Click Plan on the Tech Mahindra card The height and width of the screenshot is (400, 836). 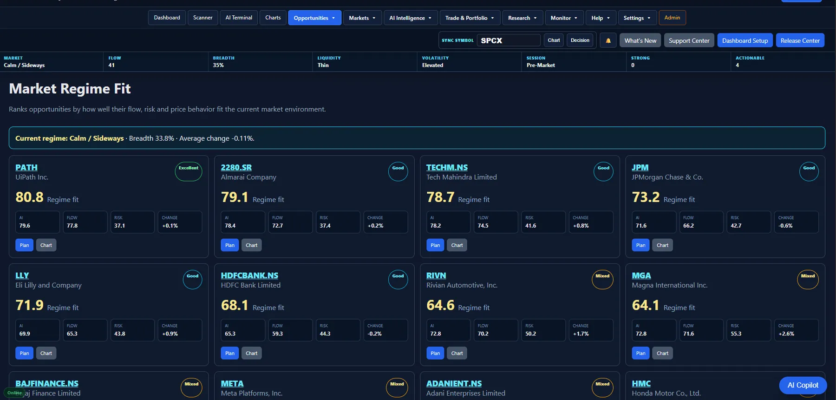(x=435, y=245)
